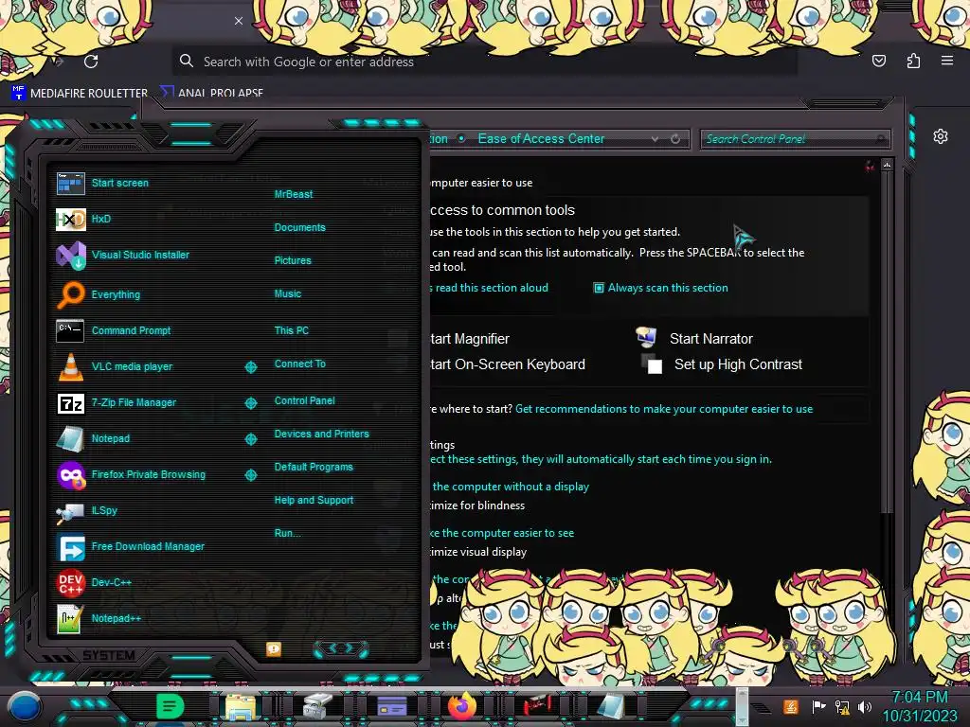The image size is (970, 727).
Task: Launch VLC media player
Action: click(x=114, y=366)
